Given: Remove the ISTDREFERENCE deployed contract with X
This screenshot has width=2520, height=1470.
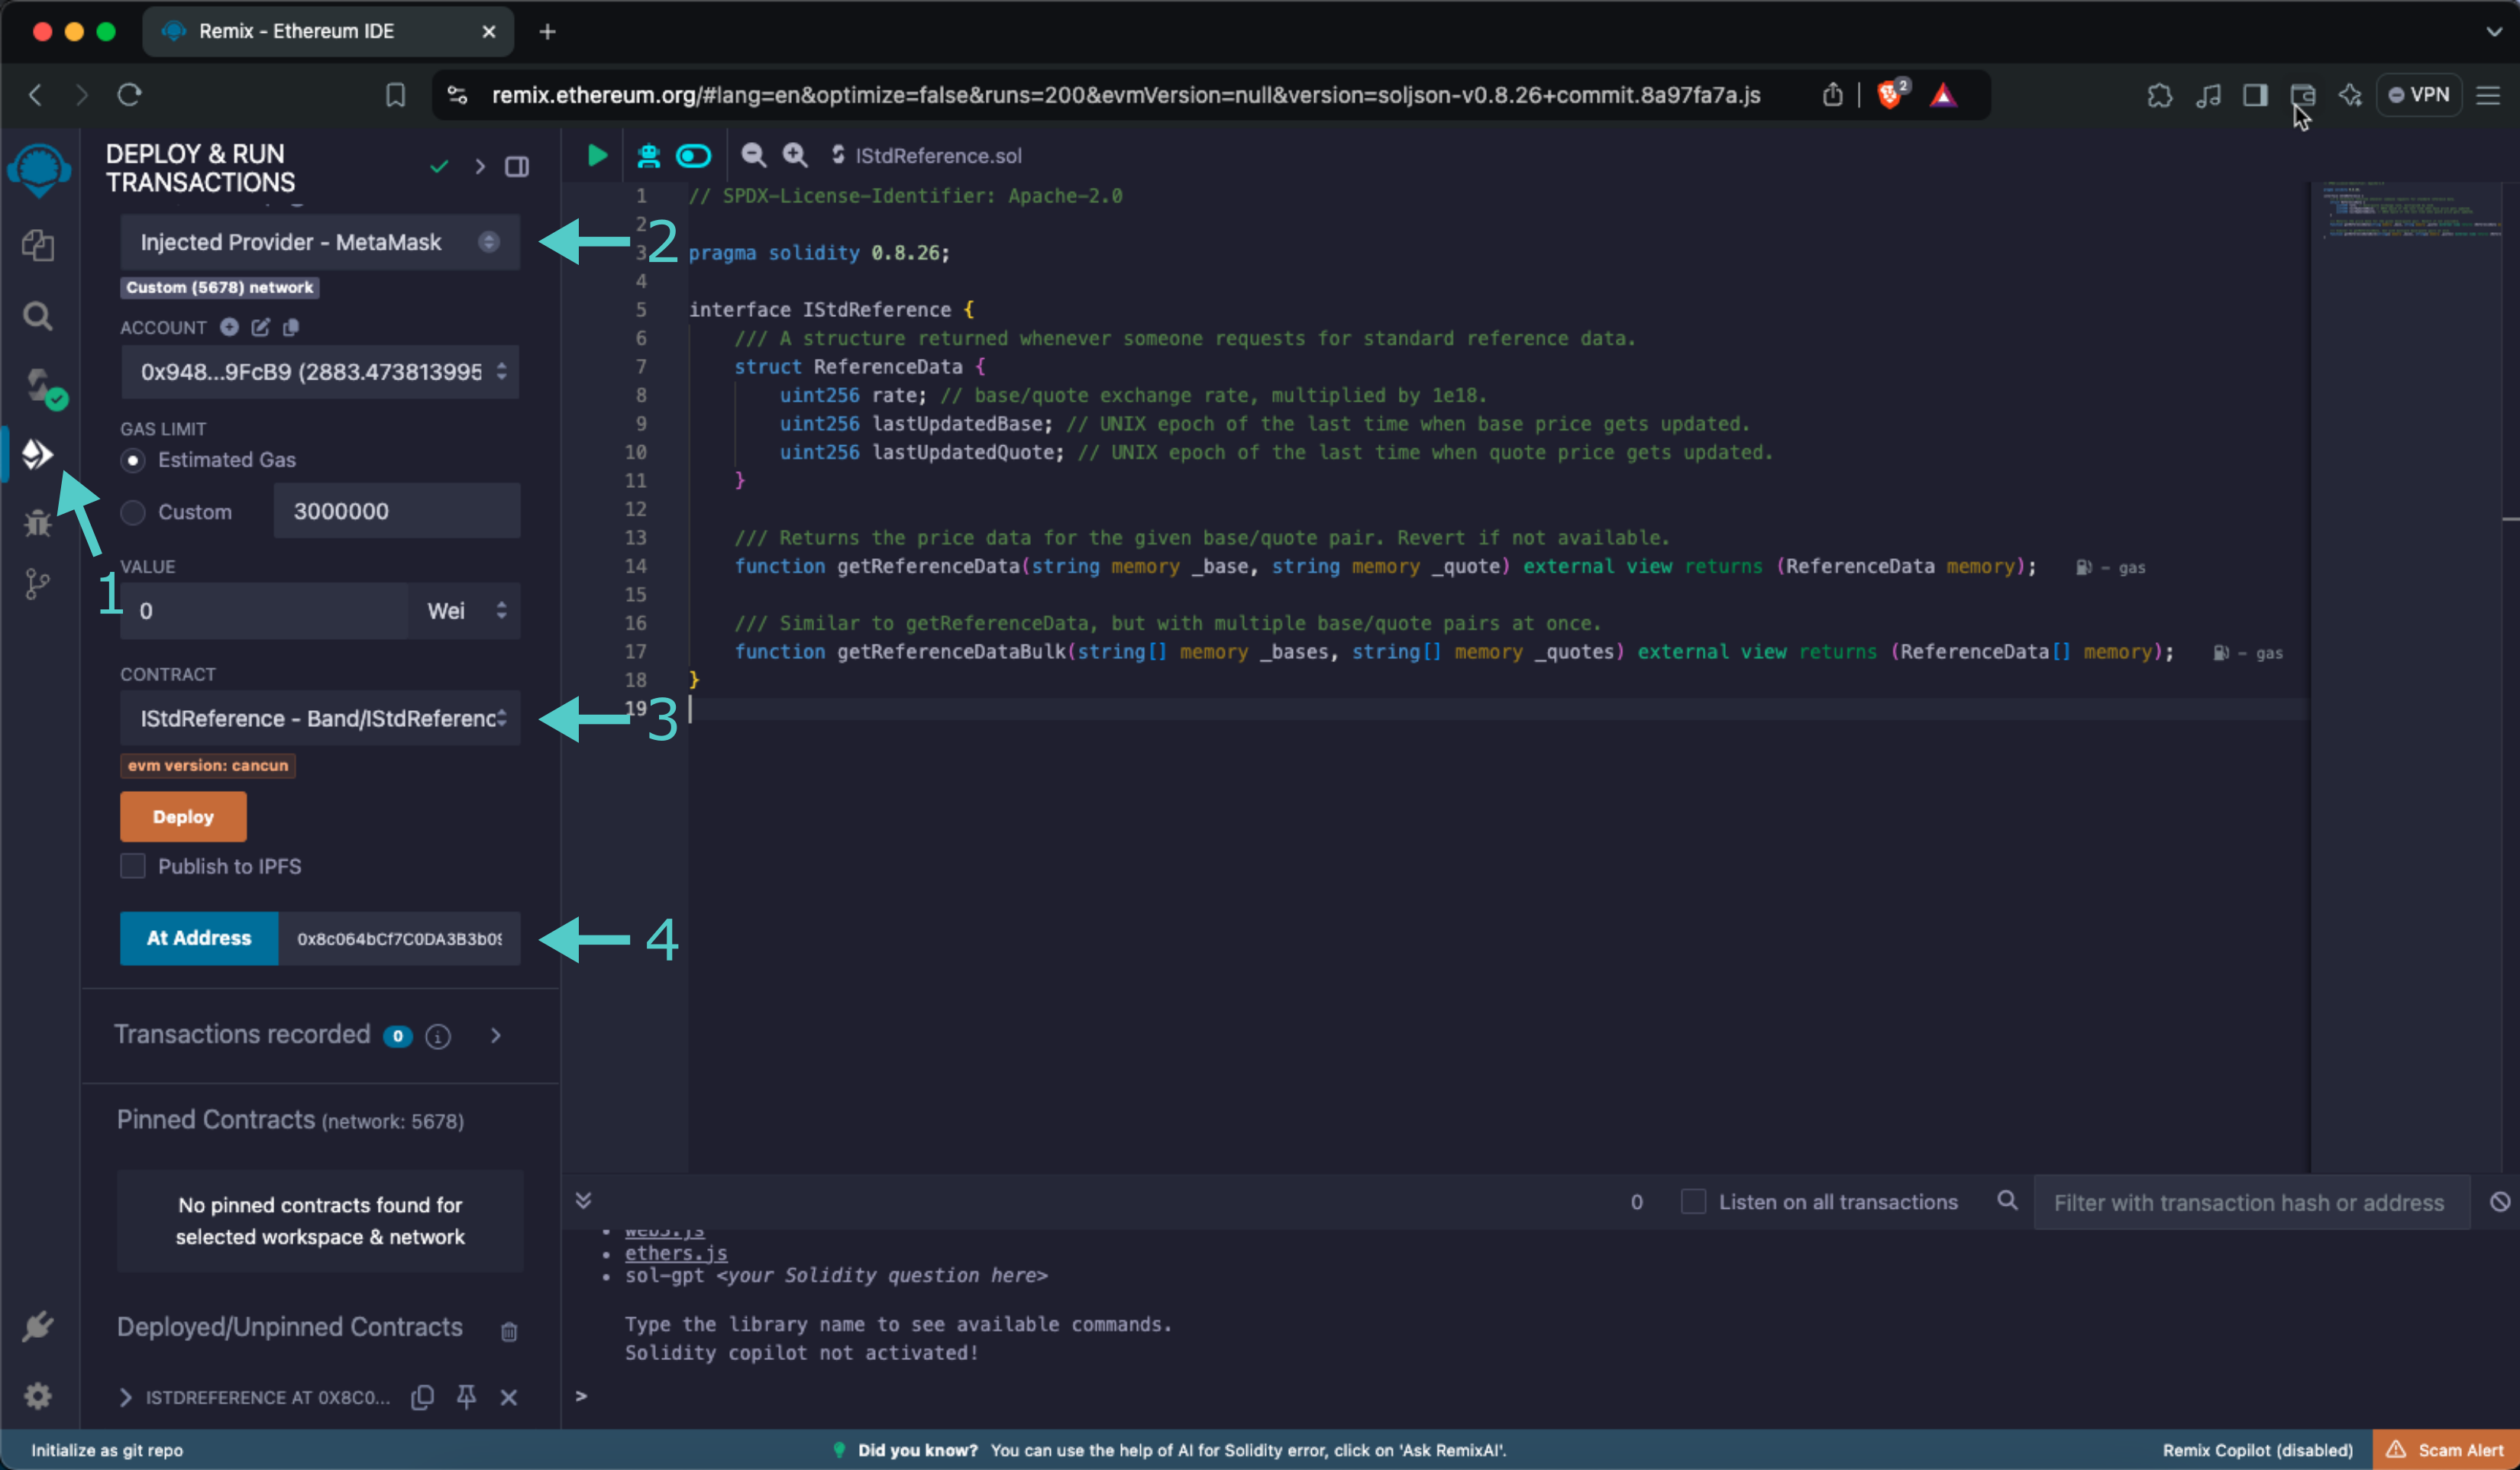Looking at the screenshot, I should pyautogui.click(x=509, y=1397).
